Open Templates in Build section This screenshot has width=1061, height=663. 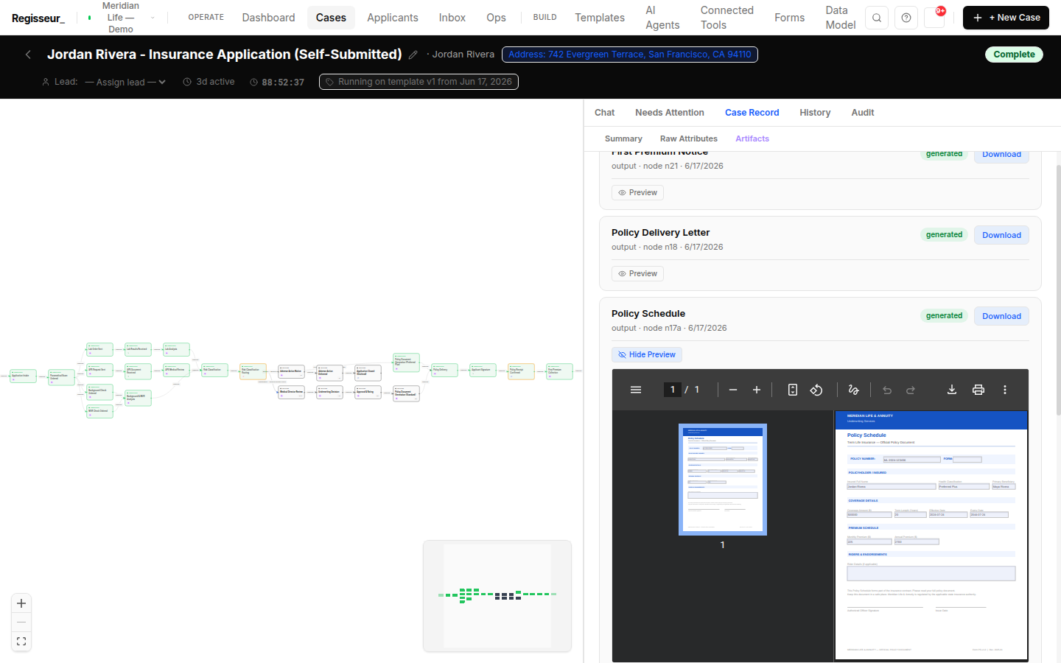600,18
